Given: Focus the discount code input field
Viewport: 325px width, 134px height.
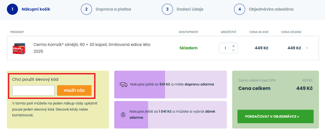Looking at the screenshot, I should 33,90.
